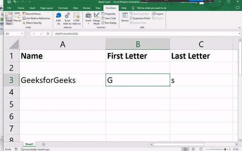242x151 pixels.
Task: Expand the Name Box dropdown arrow
Action: [22, 34]
